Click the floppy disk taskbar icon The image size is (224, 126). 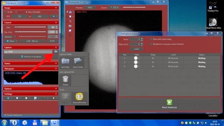35,122
